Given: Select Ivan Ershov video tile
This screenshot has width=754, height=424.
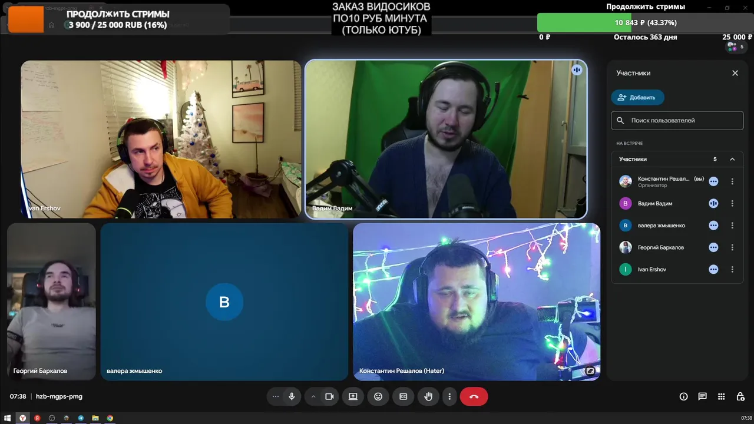Looking at the screenshot, I should tap(161, 140).
